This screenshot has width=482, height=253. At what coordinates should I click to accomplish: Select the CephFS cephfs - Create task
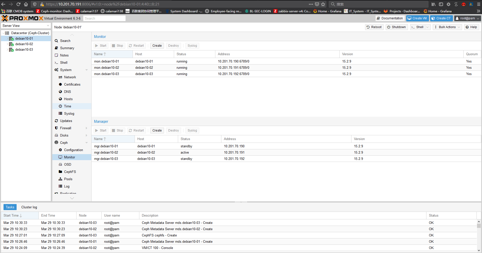pos(239,235)
